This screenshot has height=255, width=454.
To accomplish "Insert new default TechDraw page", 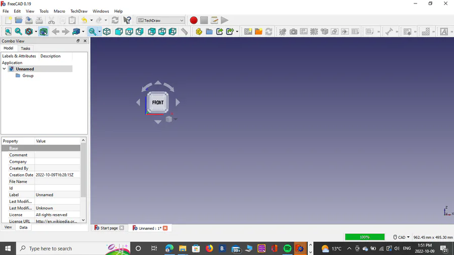I will (248, 32).
